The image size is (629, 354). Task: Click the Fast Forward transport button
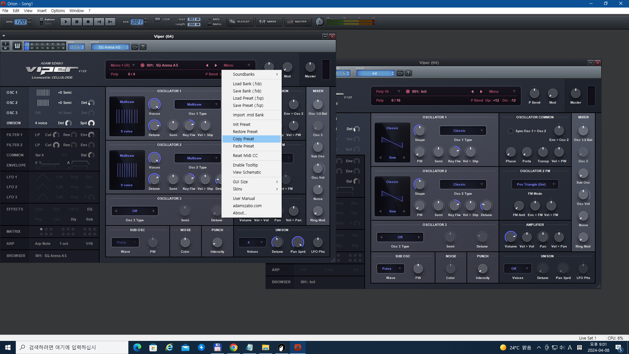(x=110, y=22)
